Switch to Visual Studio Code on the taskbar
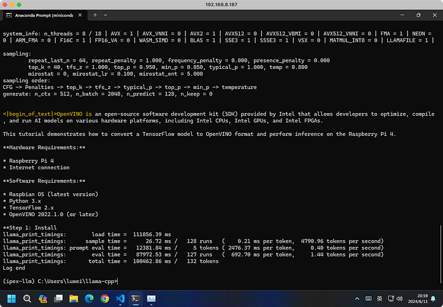 (120, 299)
